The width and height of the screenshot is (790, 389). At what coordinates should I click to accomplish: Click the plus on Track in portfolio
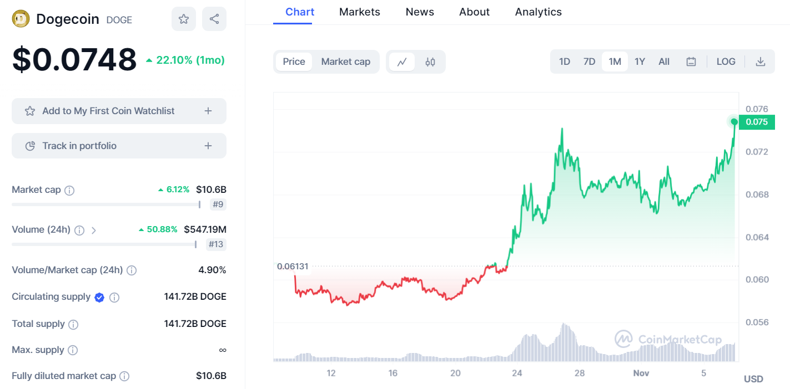point(208,146)
